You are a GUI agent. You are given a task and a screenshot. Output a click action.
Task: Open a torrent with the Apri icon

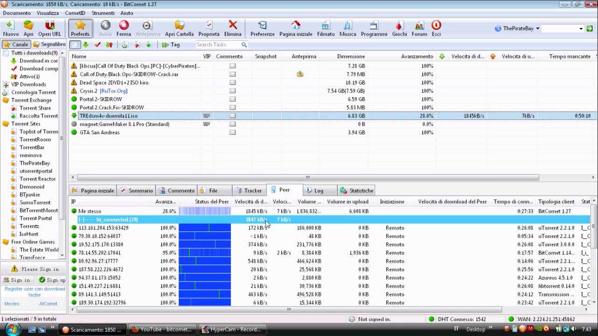tap(28, 28)
